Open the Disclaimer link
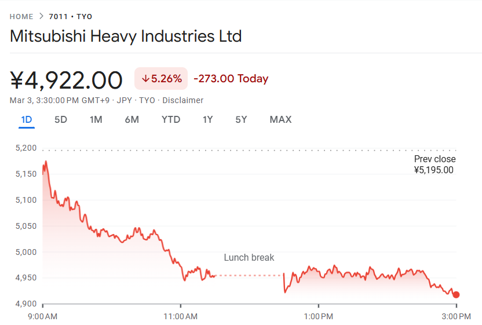 click(182, 100)
